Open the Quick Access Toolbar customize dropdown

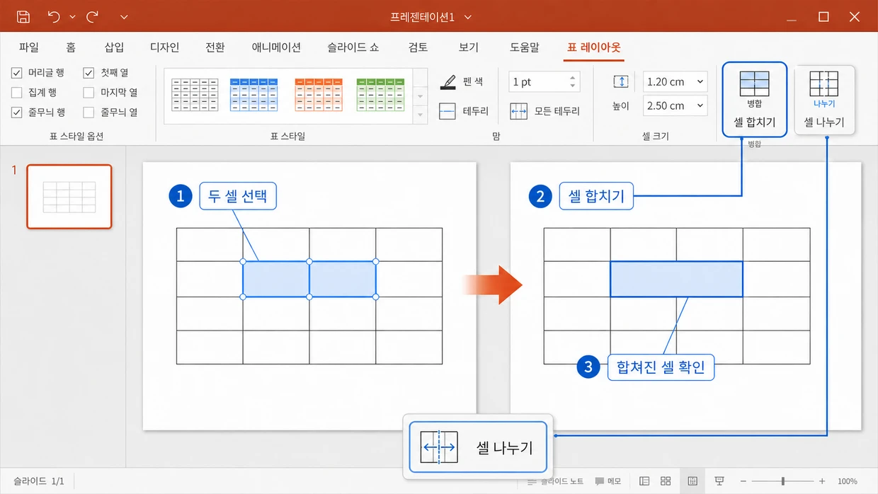click(125, 16)
